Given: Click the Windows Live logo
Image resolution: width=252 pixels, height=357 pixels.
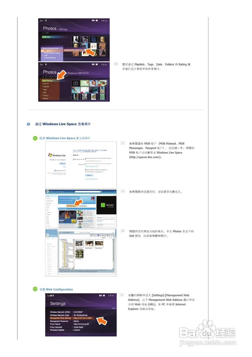Looking at the screenshot, I should (57, 155).
